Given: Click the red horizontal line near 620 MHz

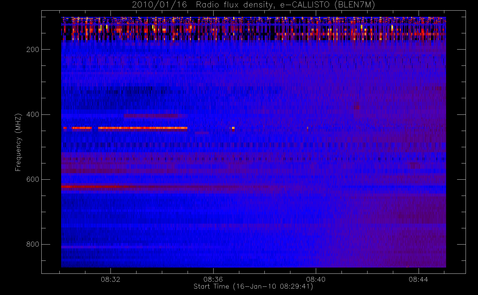Looking at the screenshot, I should (97, 187).
